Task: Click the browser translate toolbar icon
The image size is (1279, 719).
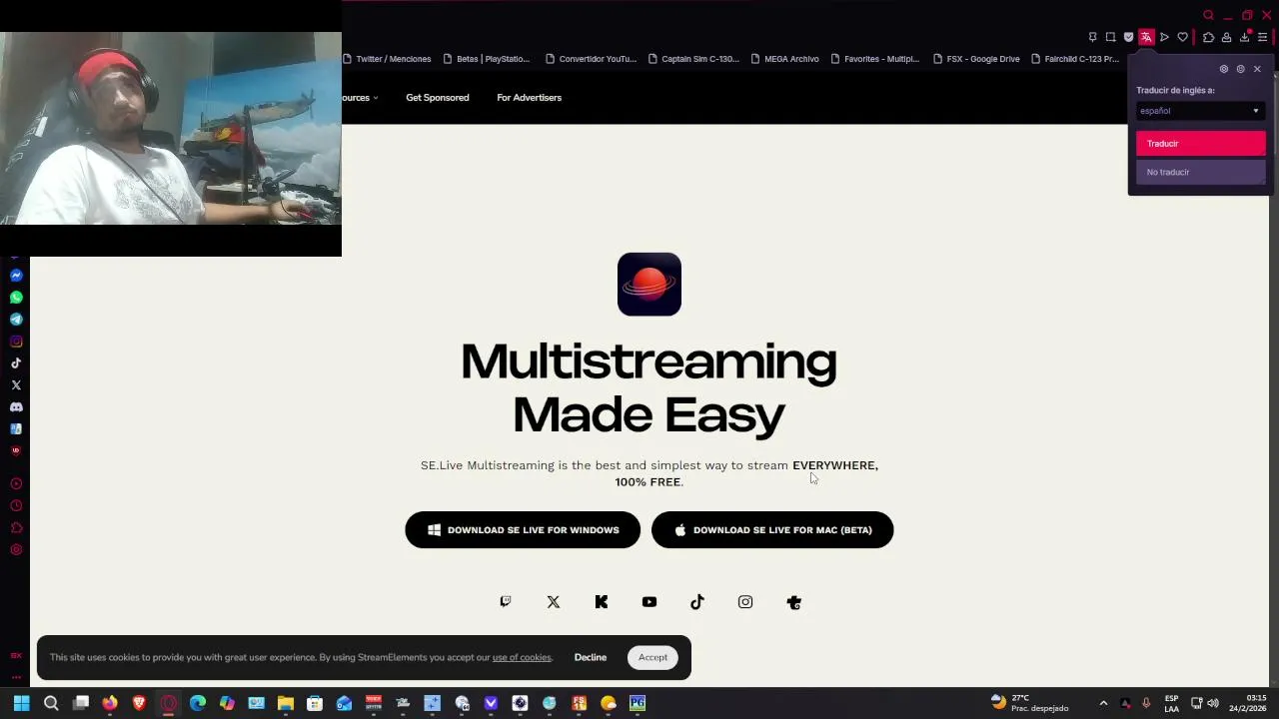Action: 1146,37
